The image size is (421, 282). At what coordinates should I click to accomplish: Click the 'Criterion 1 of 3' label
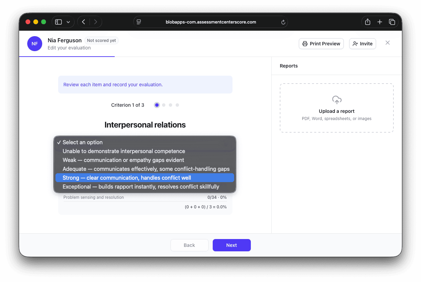[128, 105]
